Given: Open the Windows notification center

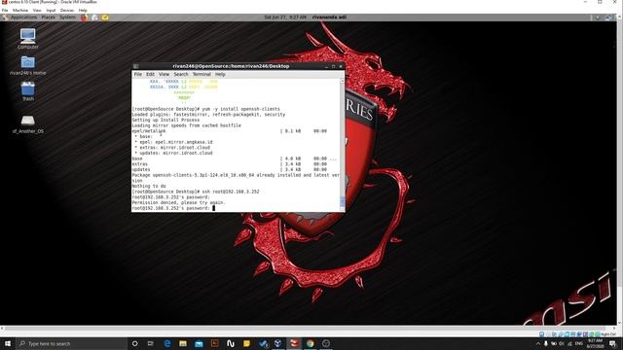Looking at the screenshot, I should click(612, 343).
